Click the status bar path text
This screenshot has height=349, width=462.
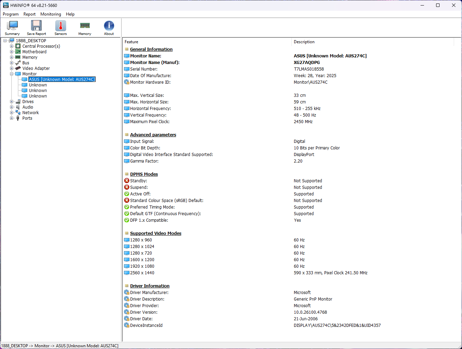(x=60, y=346)
